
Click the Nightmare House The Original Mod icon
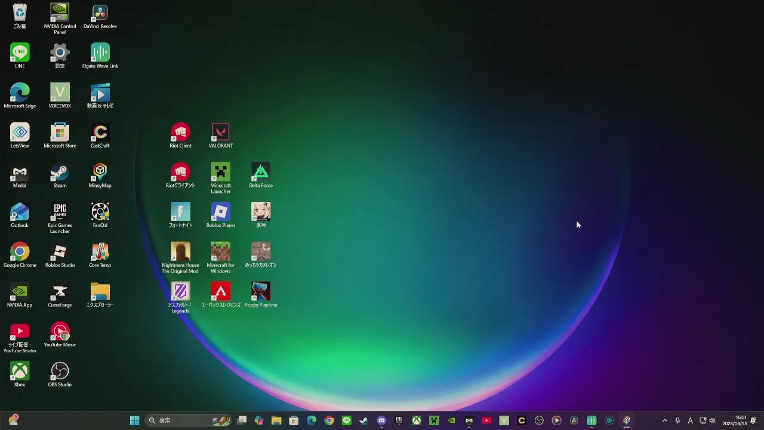click(180, 258)
